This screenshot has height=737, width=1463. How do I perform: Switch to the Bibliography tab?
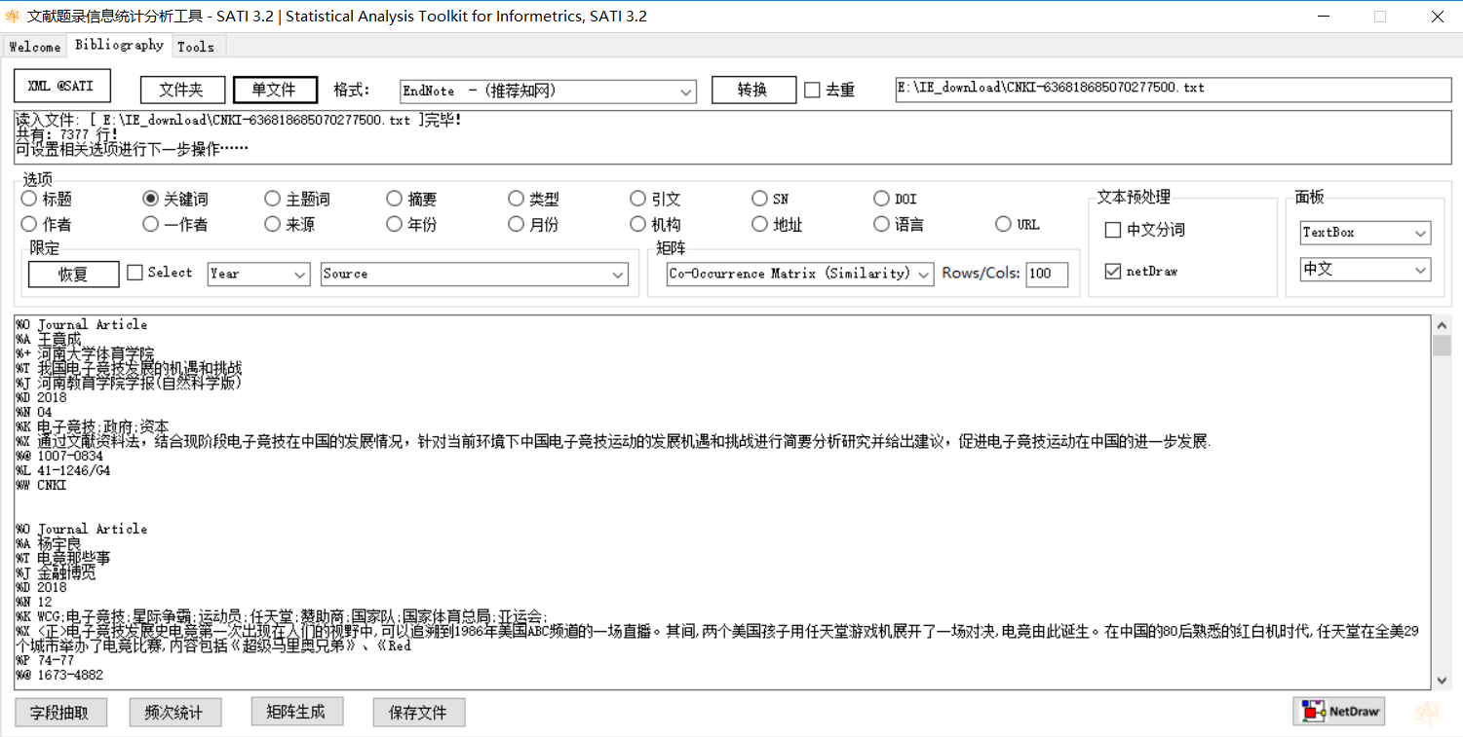tap(119, 45)
